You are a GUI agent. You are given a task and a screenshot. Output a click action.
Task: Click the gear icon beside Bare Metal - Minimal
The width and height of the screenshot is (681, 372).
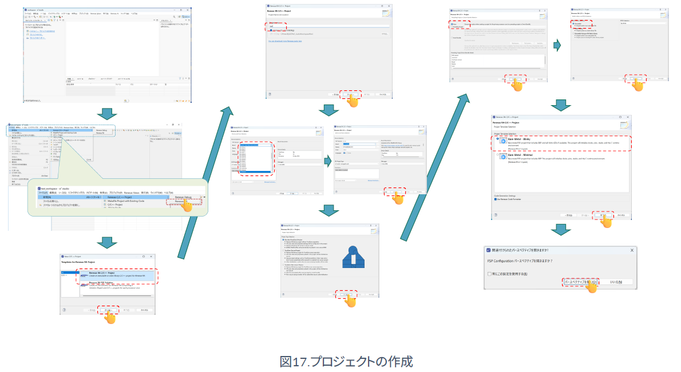click(x=504, y=157)
